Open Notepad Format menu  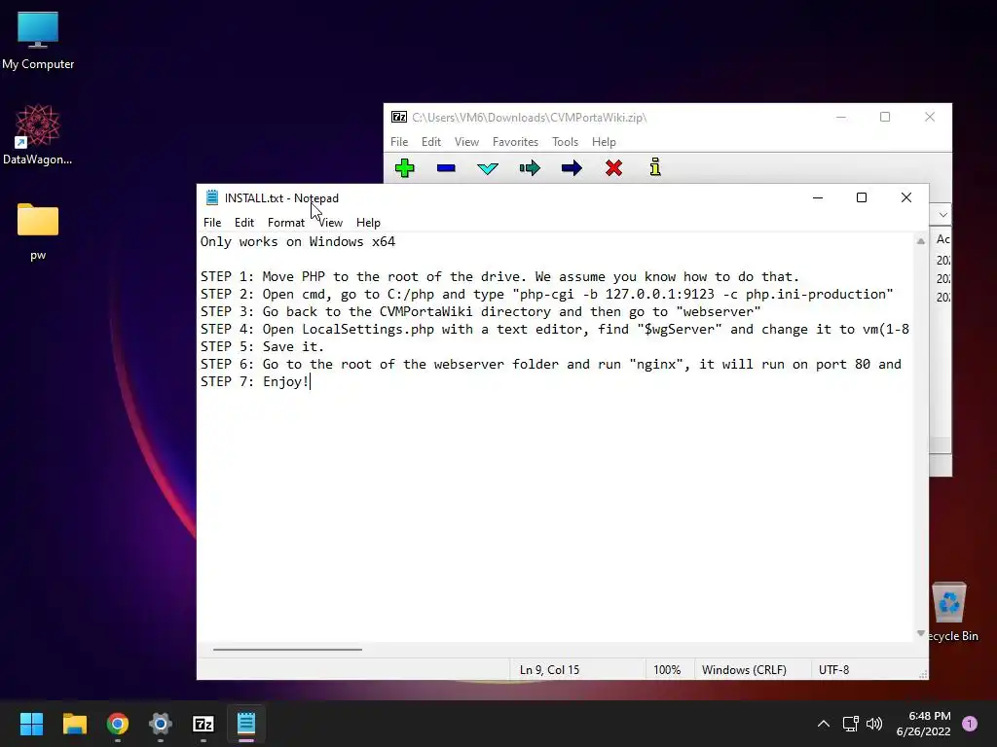(286, 223)
